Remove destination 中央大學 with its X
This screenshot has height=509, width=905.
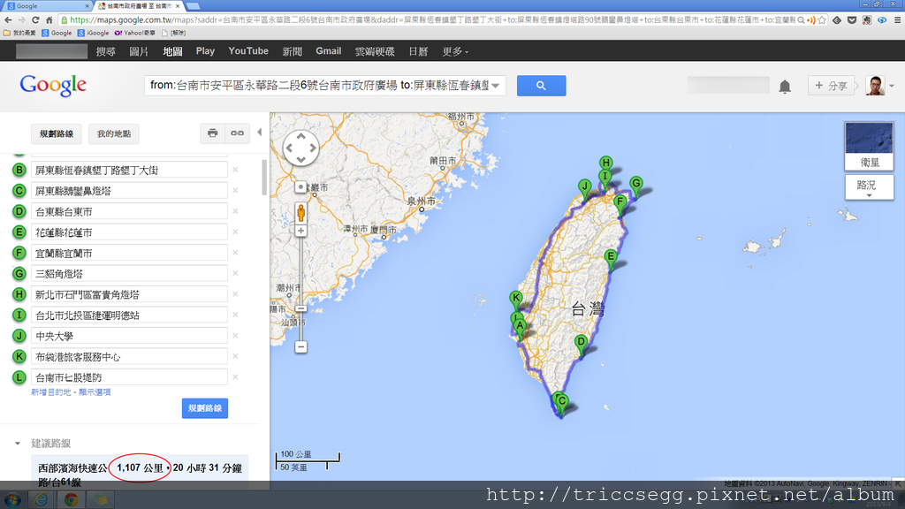pyautogui.click(x=235, y=336)
